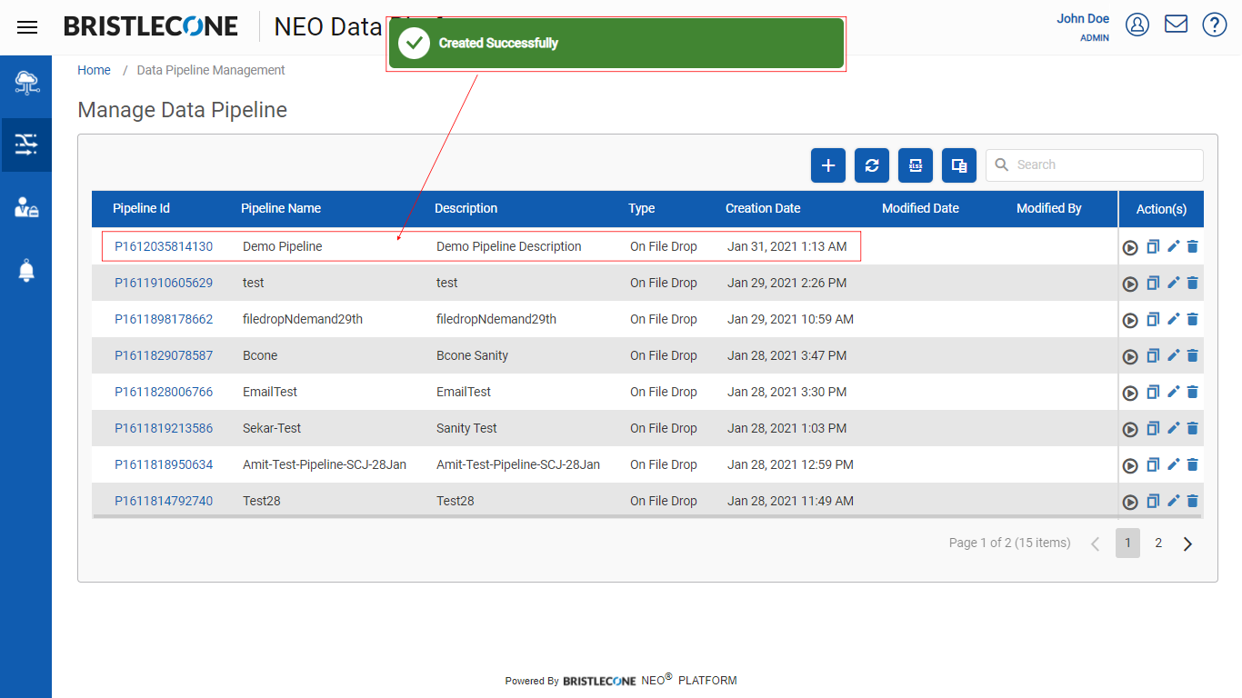Screen dimensions: 1242x698
Task: Sort by Type column header
Action: pyautogui.click(x=641, y=208)
